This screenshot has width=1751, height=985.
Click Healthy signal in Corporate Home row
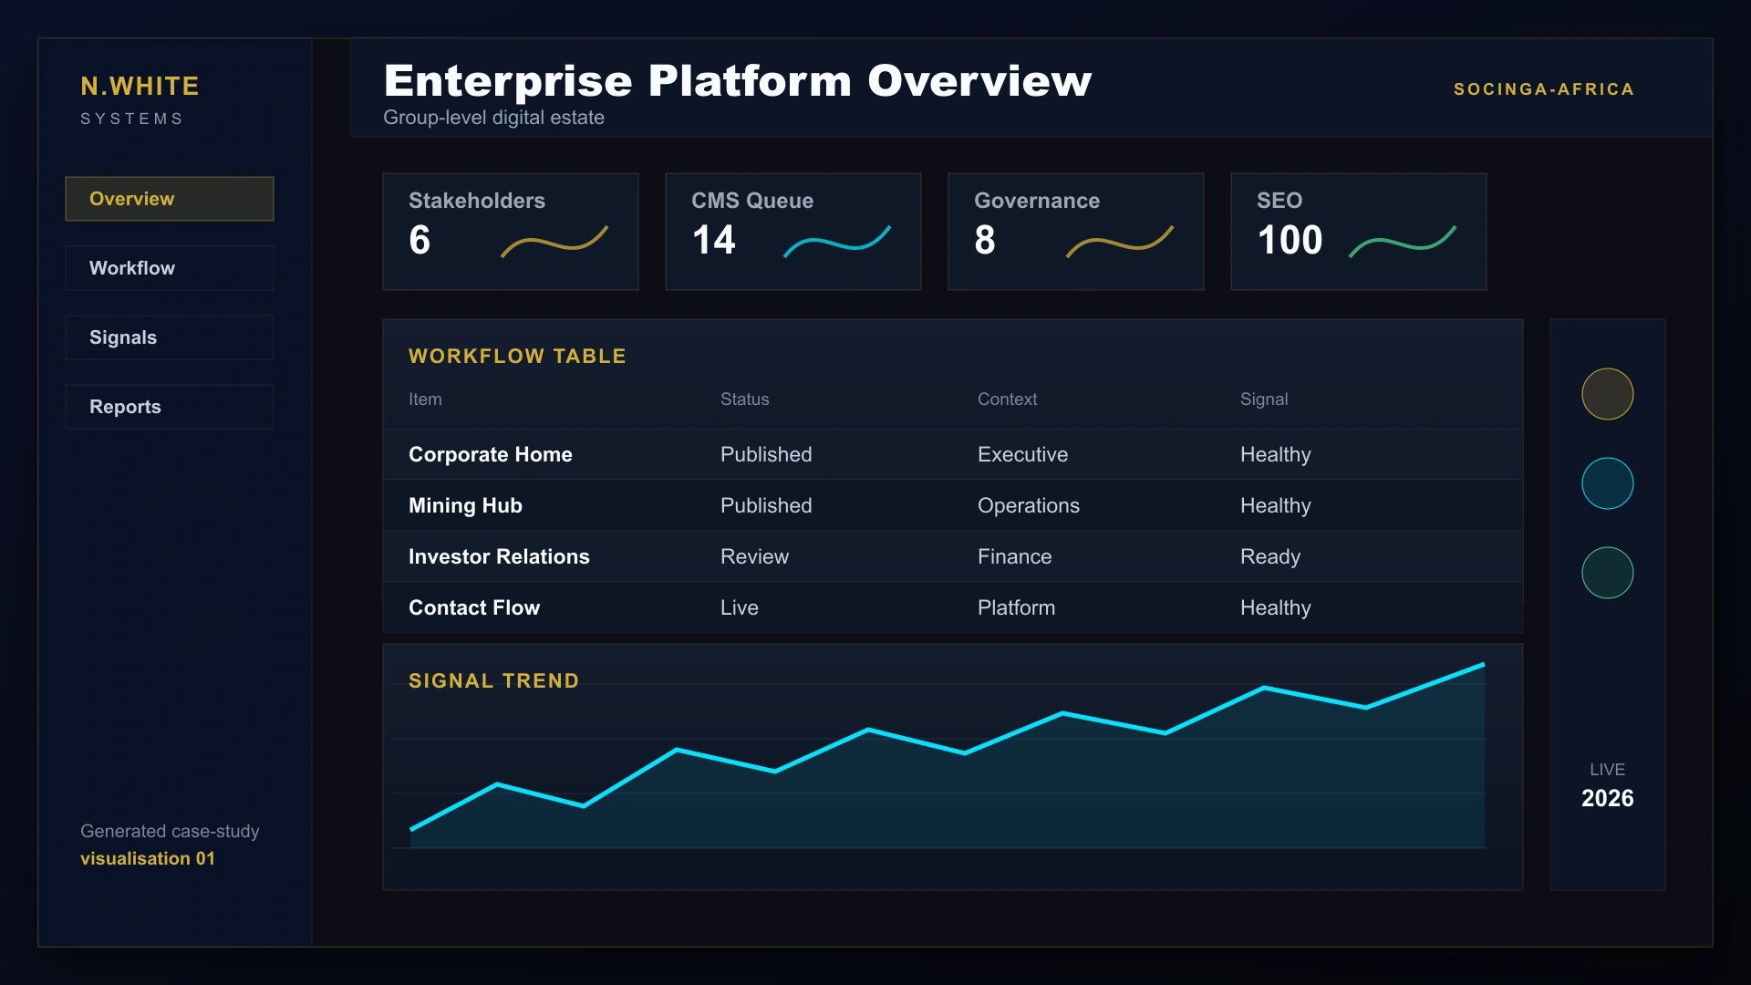coord(1276,454)
